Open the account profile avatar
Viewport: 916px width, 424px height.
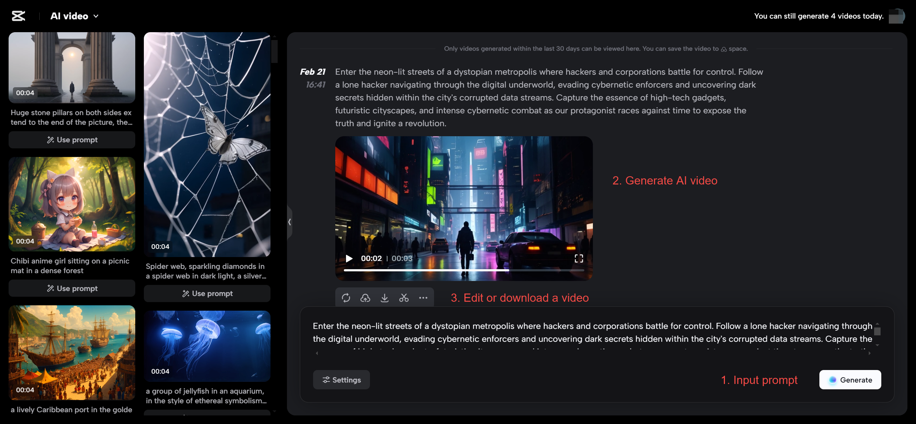[897, 16]
